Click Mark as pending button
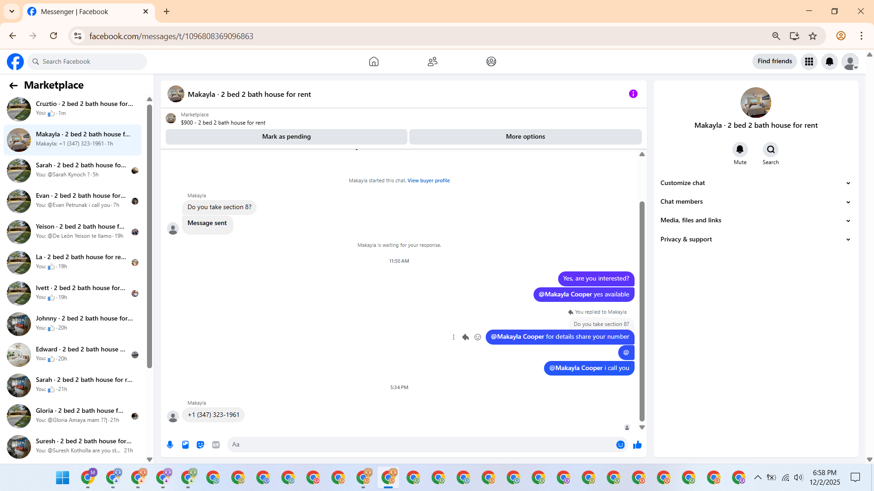This screenshot has height=491, width=874. (x=286, y=136)
